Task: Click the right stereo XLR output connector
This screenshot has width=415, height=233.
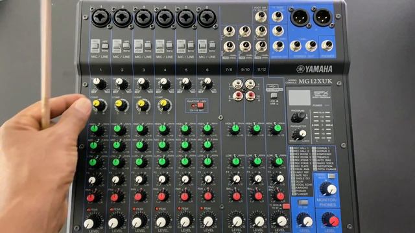Action: pos(322,17)
